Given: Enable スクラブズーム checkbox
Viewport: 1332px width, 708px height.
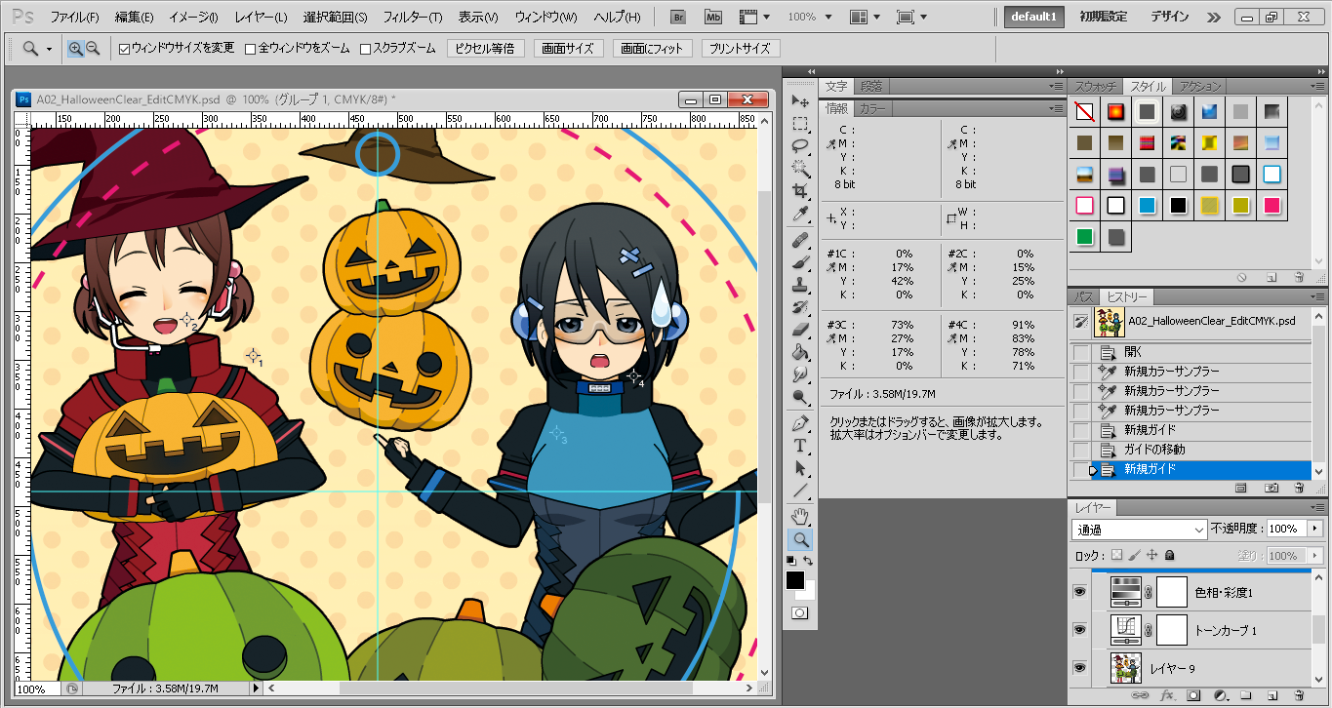Looking at the screenshot, I should (365, 49).
